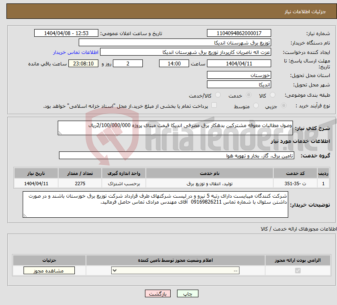Click the announcement date field 1404/04/08 - 12:53
This screenshot has height=305, width=337.
66,33
